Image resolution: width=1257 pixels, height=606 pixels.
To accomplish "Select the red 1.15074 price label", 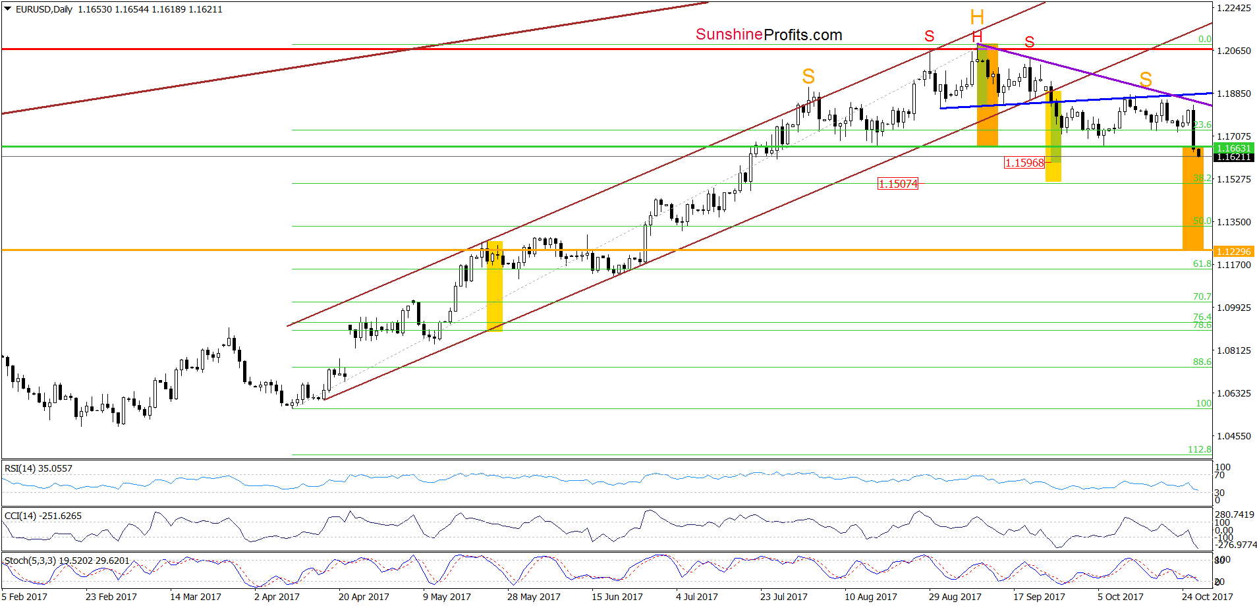I will pos(897,184).
